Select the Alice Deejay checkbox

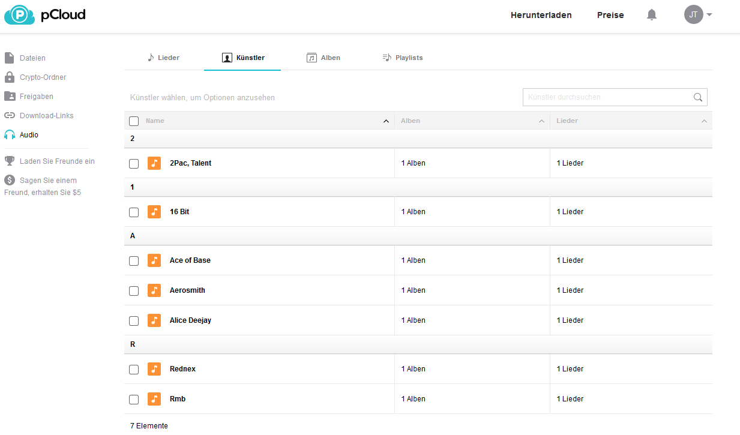134,321
